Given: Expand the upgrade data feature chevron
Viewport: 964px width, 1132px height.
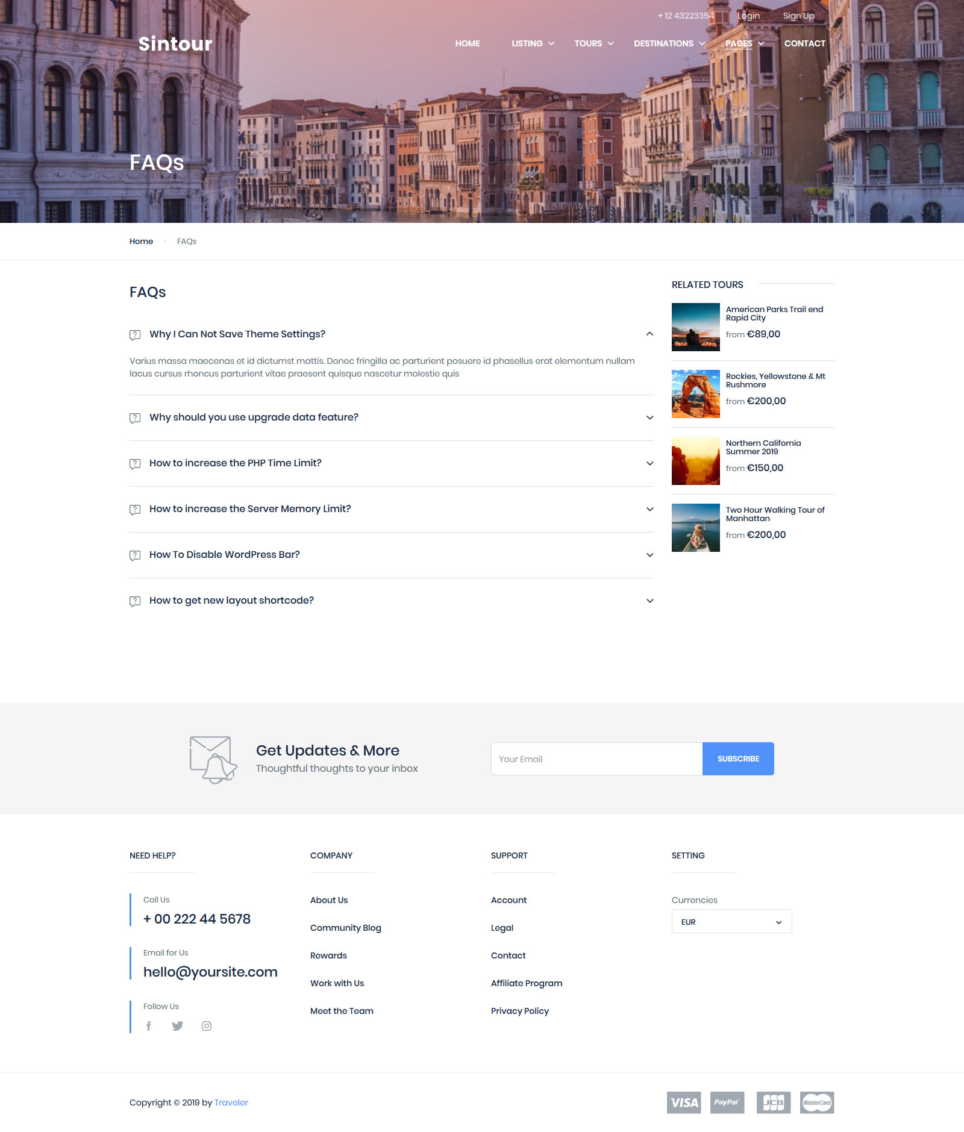Looking at the screenshot, I should pos(649,417).
